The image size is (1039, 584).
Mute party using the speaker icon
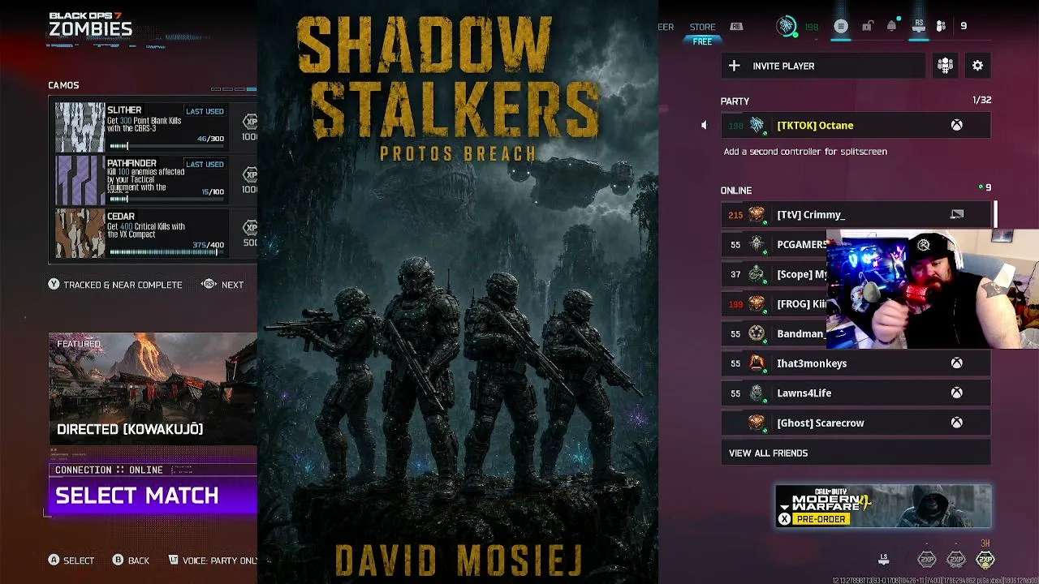704,125
